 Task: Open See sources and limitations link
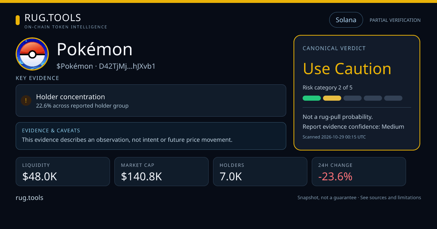coord(391,198)
